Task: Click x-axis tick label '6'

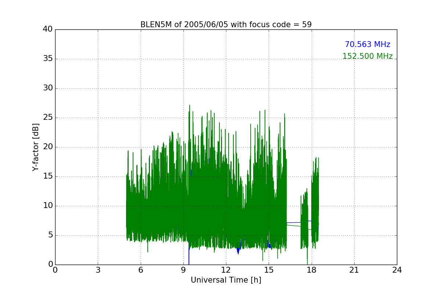Action: click(141, 270)
